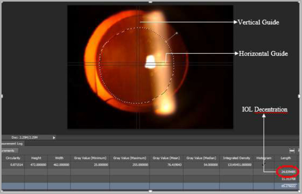Sort by the Circularity column header
The width and height of the screenshot is (302, 194).
(x=13, y=158)
